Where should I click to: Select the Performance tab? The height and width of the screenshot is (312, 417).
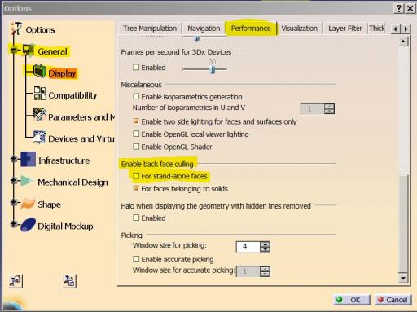click(x=251, y=29)
